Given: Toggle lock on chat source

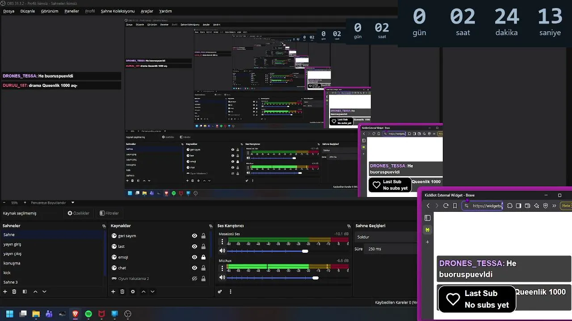Looking at the screenshot, I should point(203,268).
